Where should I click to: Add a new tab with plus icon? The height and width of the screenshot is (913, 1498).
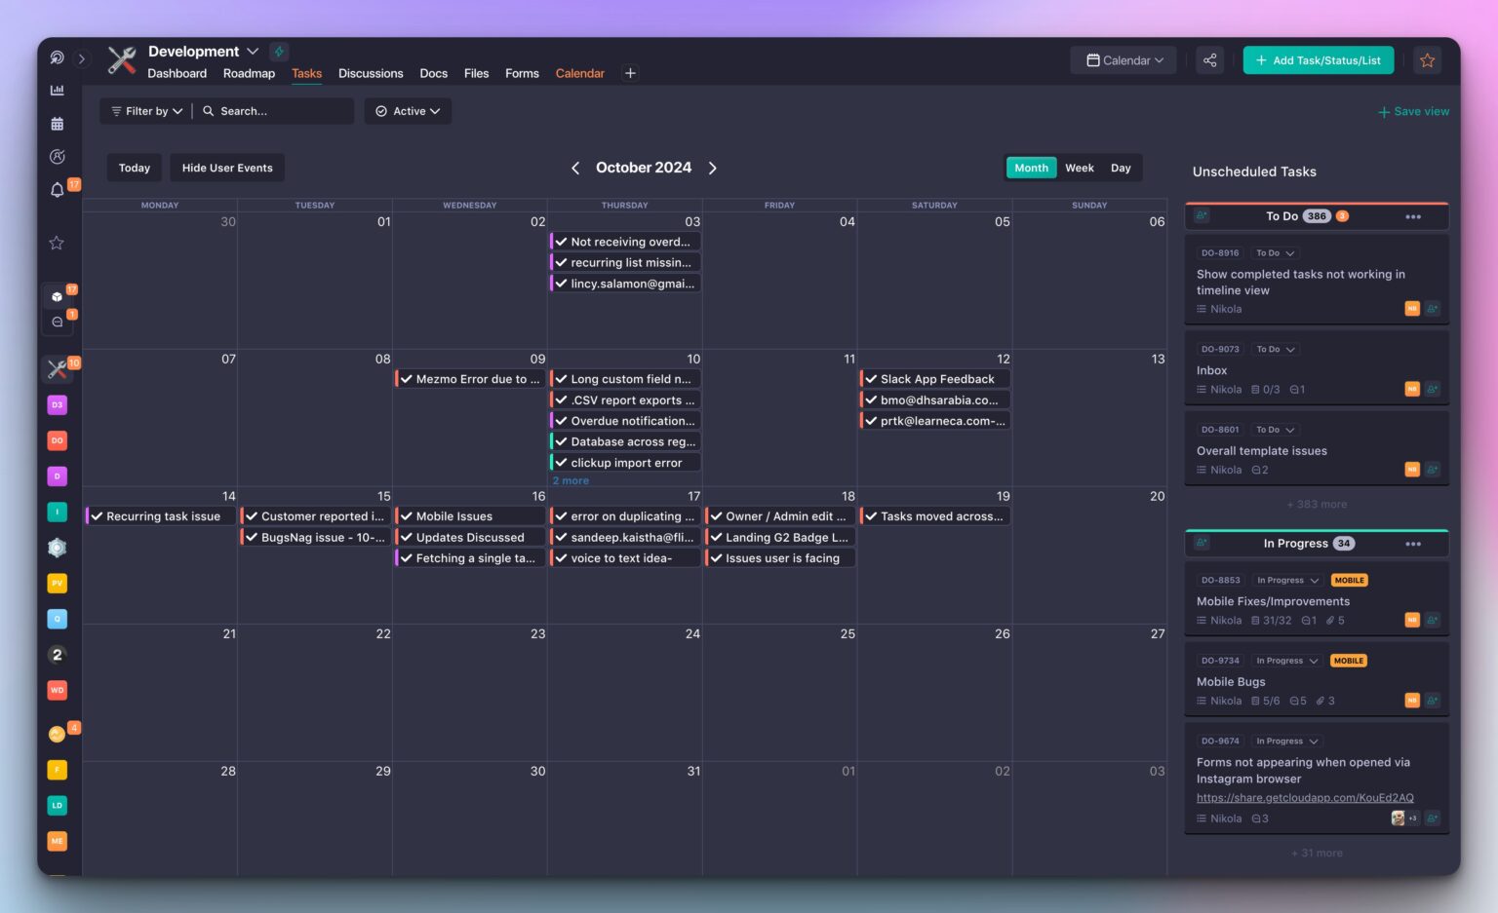tap(630, 73)
